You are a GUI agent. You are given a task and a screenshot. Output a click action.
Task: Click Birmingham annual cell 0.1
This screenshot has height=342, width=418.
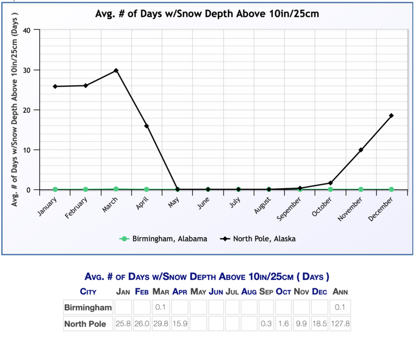[x=340, y=307]
